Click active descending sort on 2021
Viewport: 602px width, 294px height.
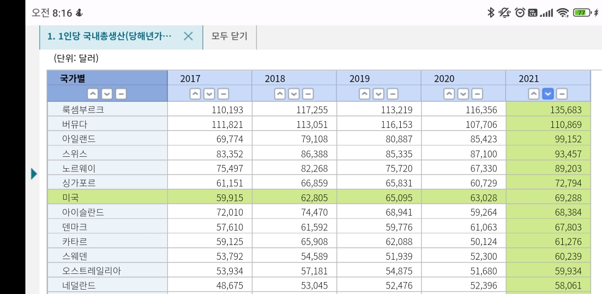pyautogui.click(x=548, y=94)
